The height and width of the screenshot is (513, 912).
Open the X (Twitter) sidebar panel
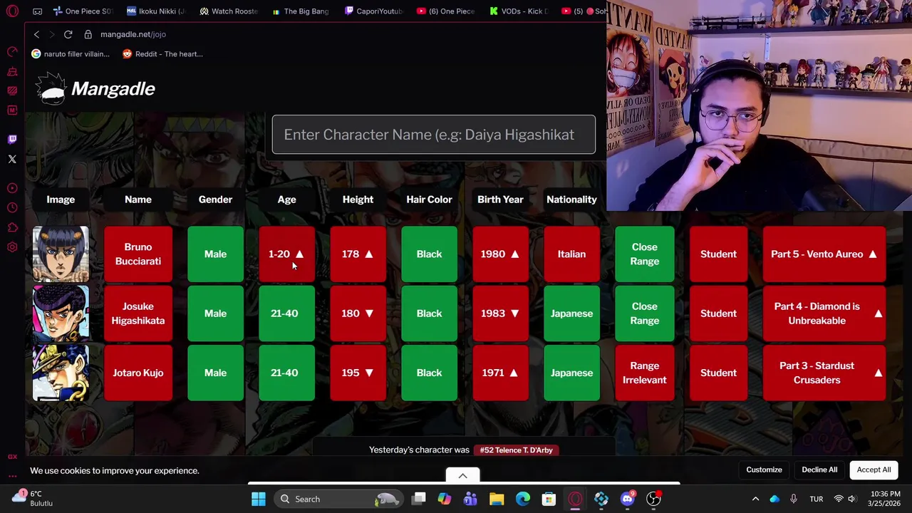12,159
